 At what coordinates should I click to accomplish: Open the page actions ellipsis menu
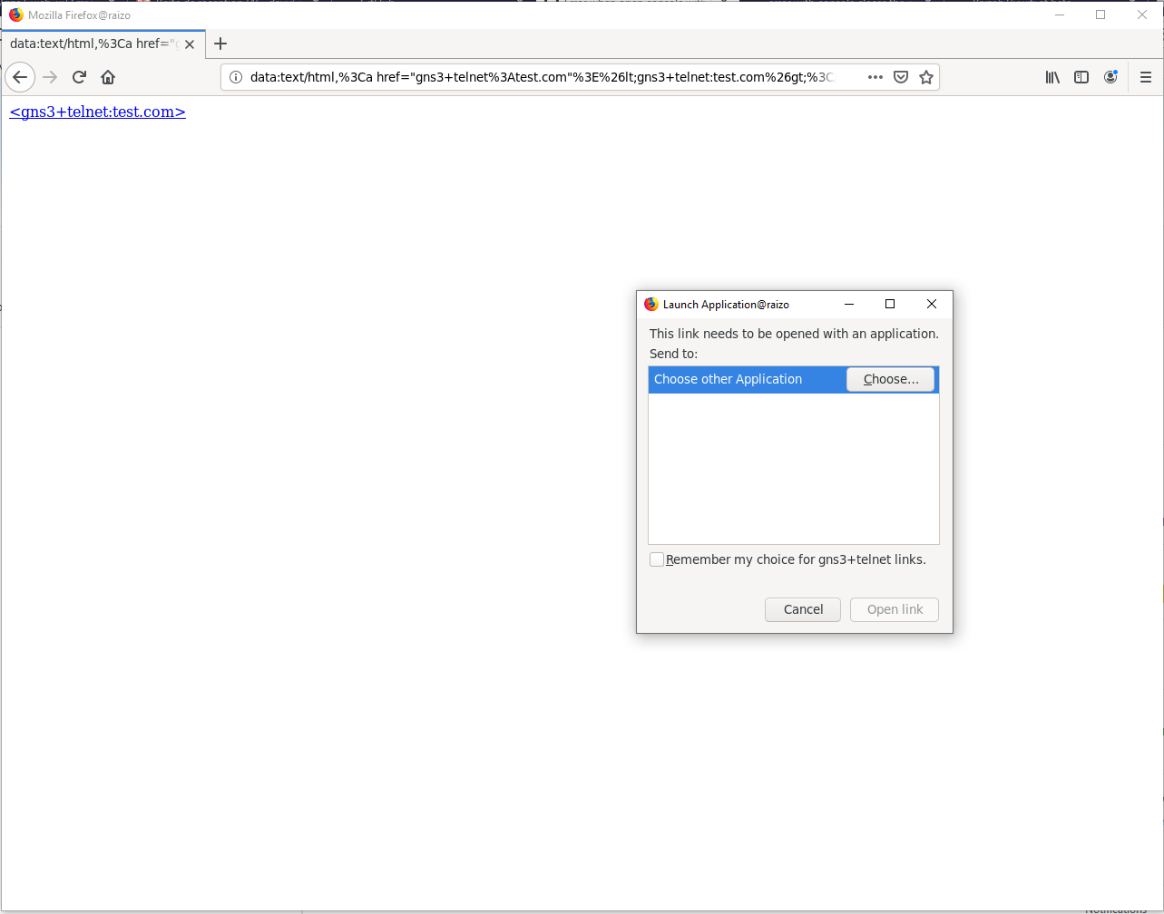tap(875, 77)
